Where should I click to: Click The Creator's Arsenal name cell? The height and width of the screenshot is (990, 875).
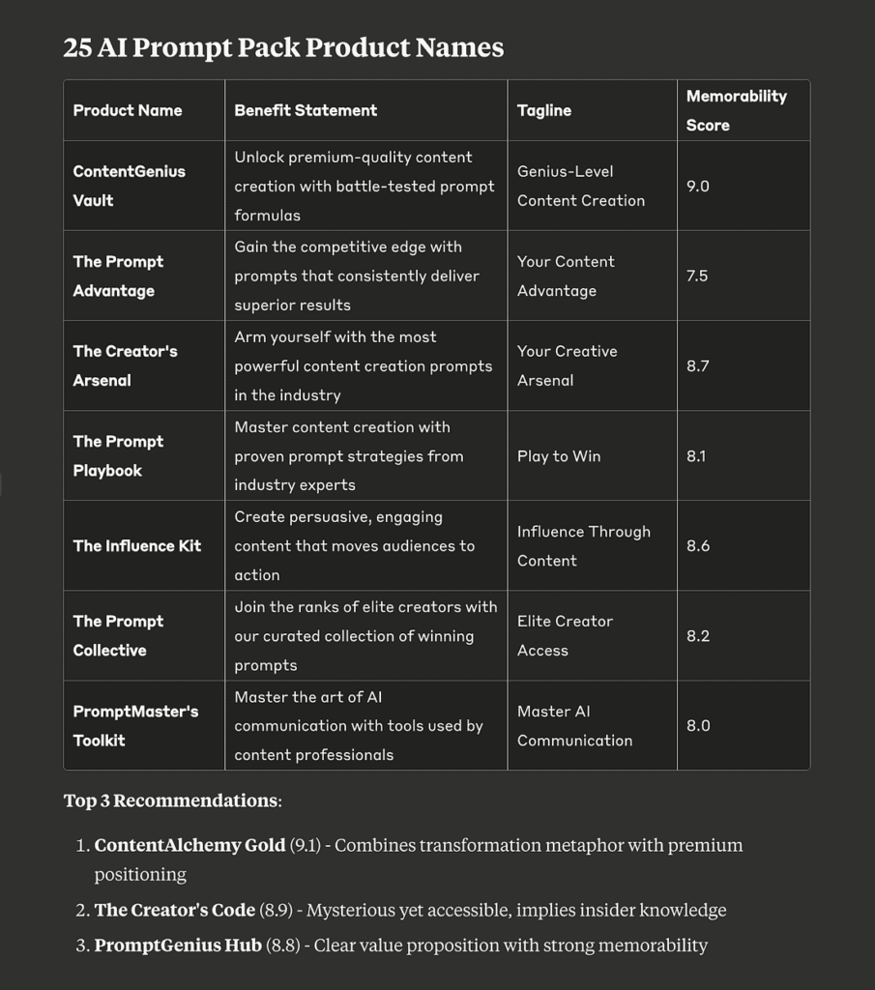(x=144, y=365)
